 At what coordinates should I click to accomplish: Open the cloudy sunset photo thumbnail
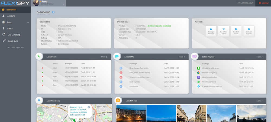252,113
